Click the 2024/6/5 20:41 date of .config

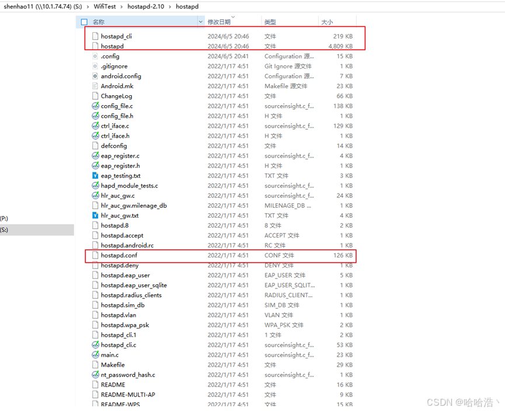pos(228,56)
